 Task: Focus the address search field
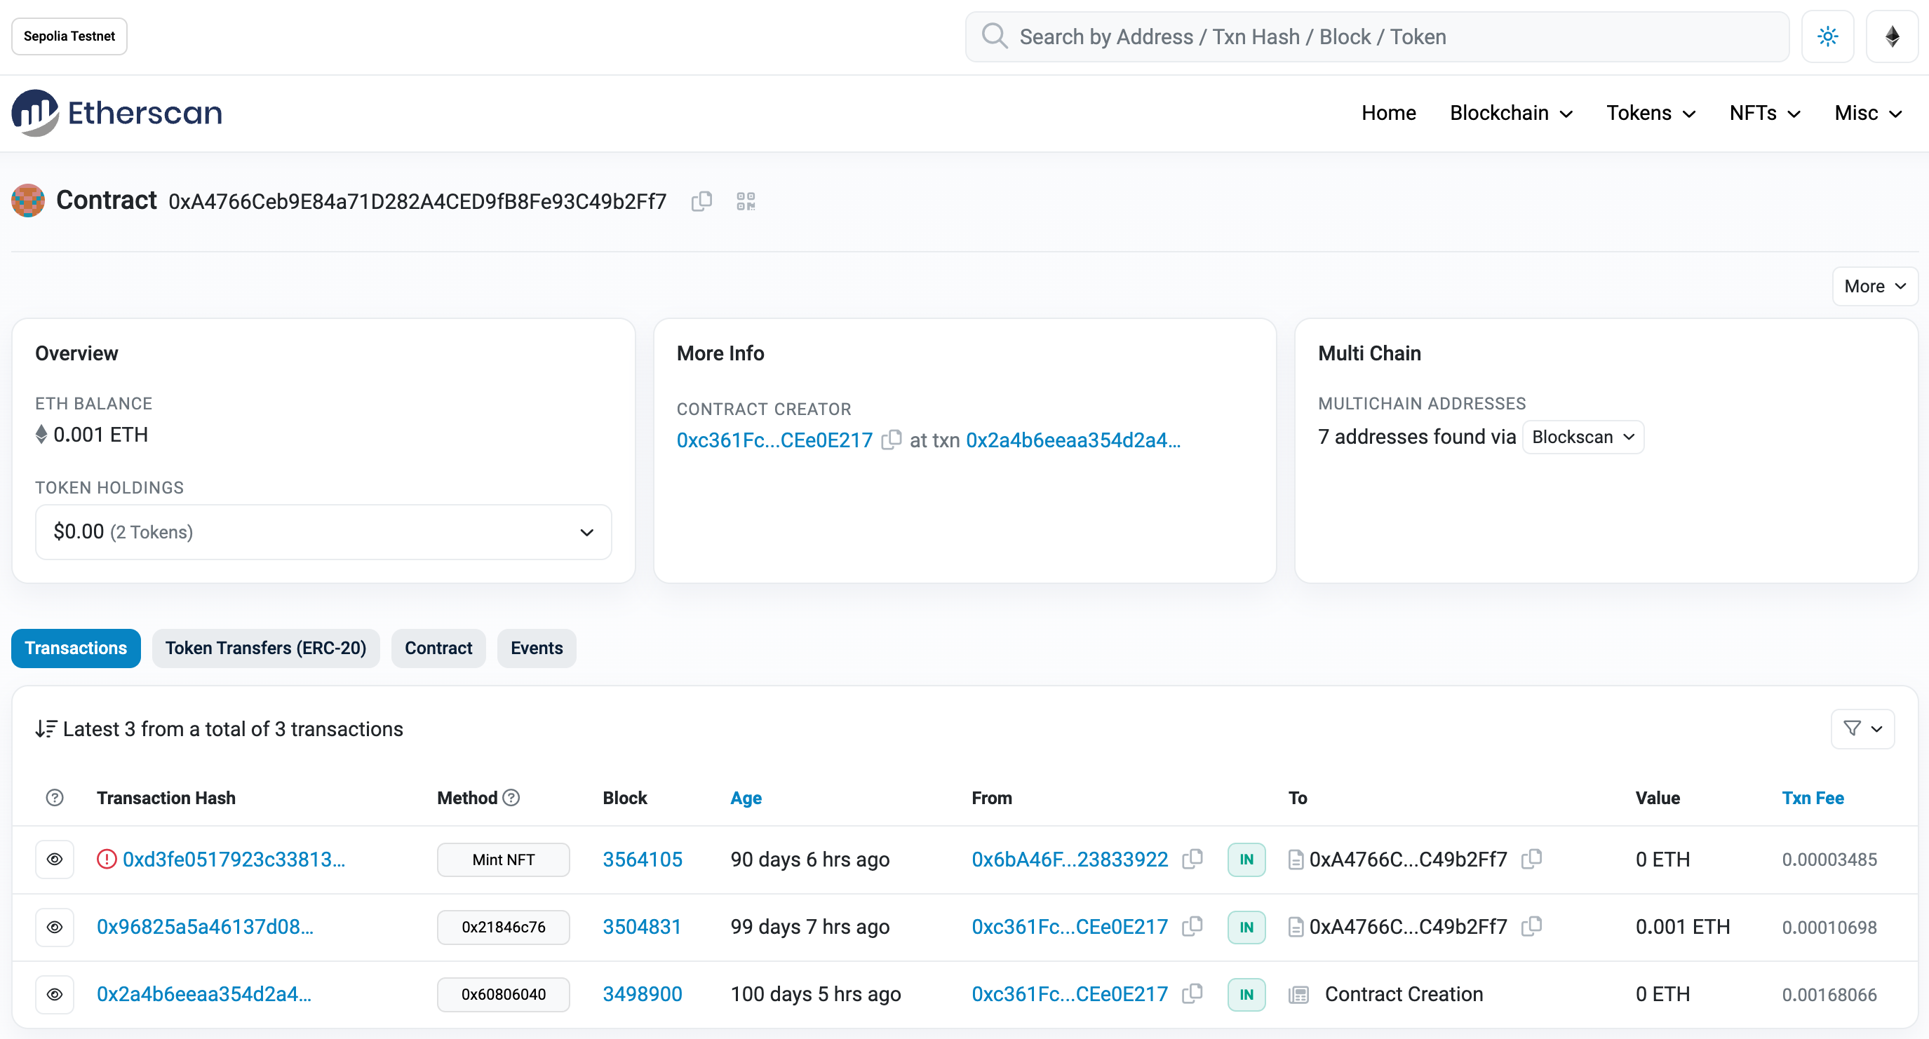[x=1378, y=36]
